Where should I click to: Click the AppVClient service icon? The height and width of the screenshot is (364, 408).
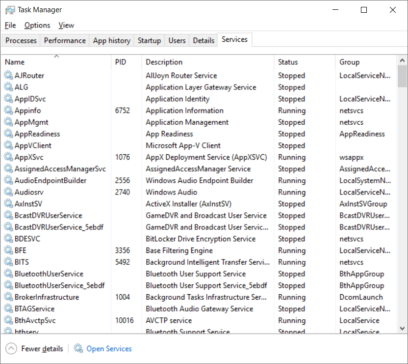(8, 145)
